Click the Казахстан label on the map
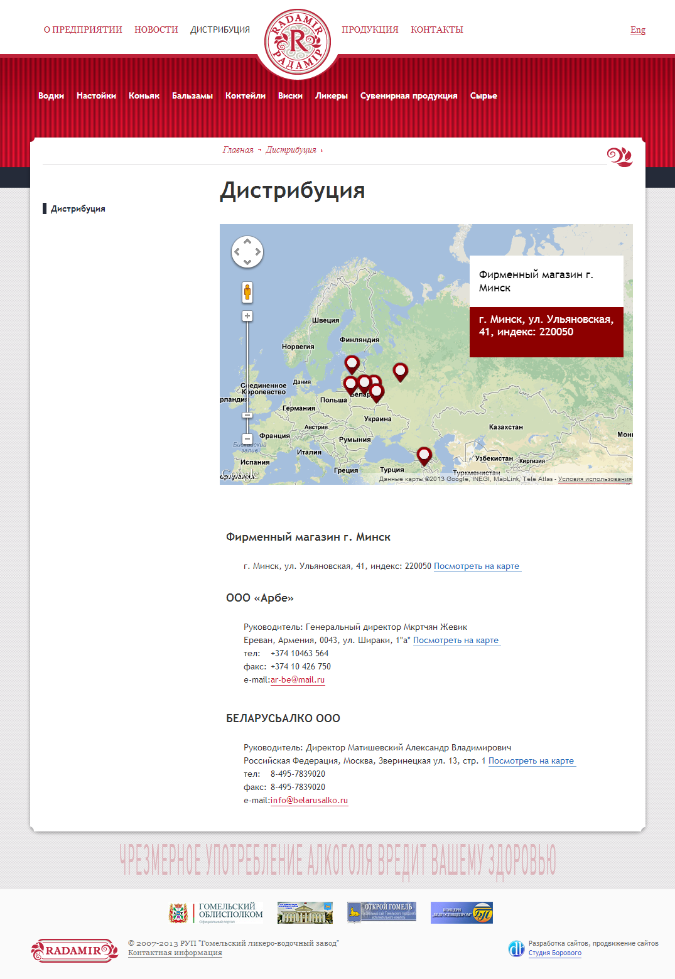The height and width of the screenshot is (979, 675). (x=506, y=427)
